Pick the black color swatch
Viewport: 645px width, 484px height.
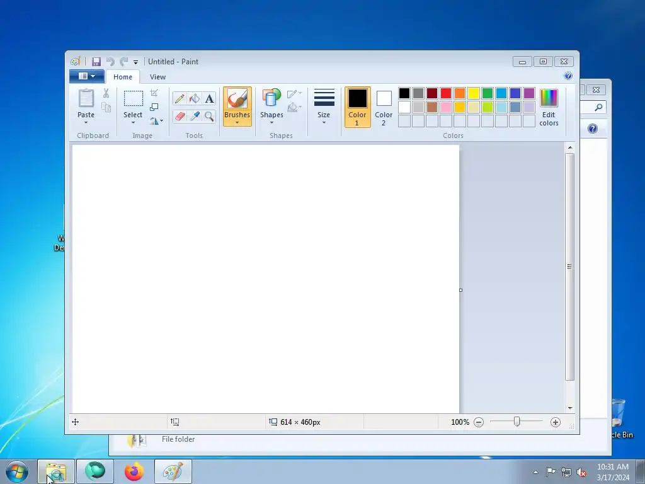(404, 93)
